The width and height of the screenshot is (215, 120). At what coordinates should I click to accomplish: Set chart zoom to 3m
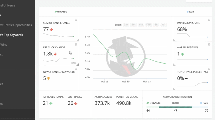(x=134, y=25)
